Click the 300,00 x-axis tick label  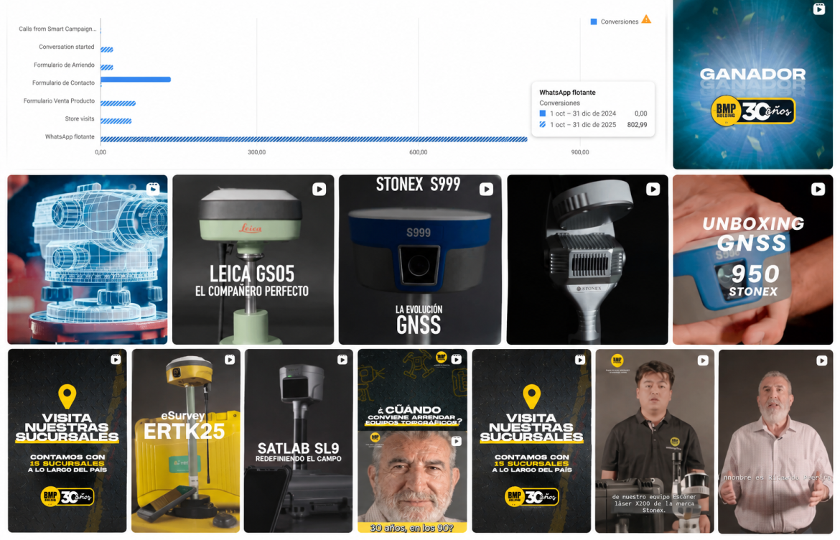point(256,153)
